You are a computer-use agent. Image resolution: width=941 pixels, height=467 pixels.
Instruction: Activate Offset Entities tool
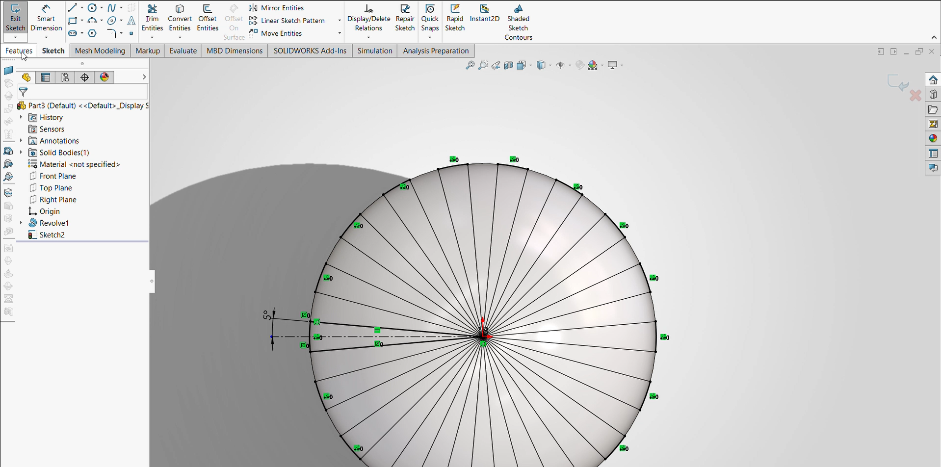click(x=208, y=18)
